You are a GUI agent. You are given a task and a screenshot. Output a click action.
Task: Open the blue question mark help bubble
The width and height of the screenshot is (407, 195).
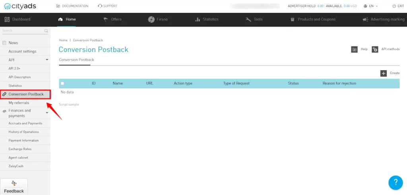pos(395,183)
